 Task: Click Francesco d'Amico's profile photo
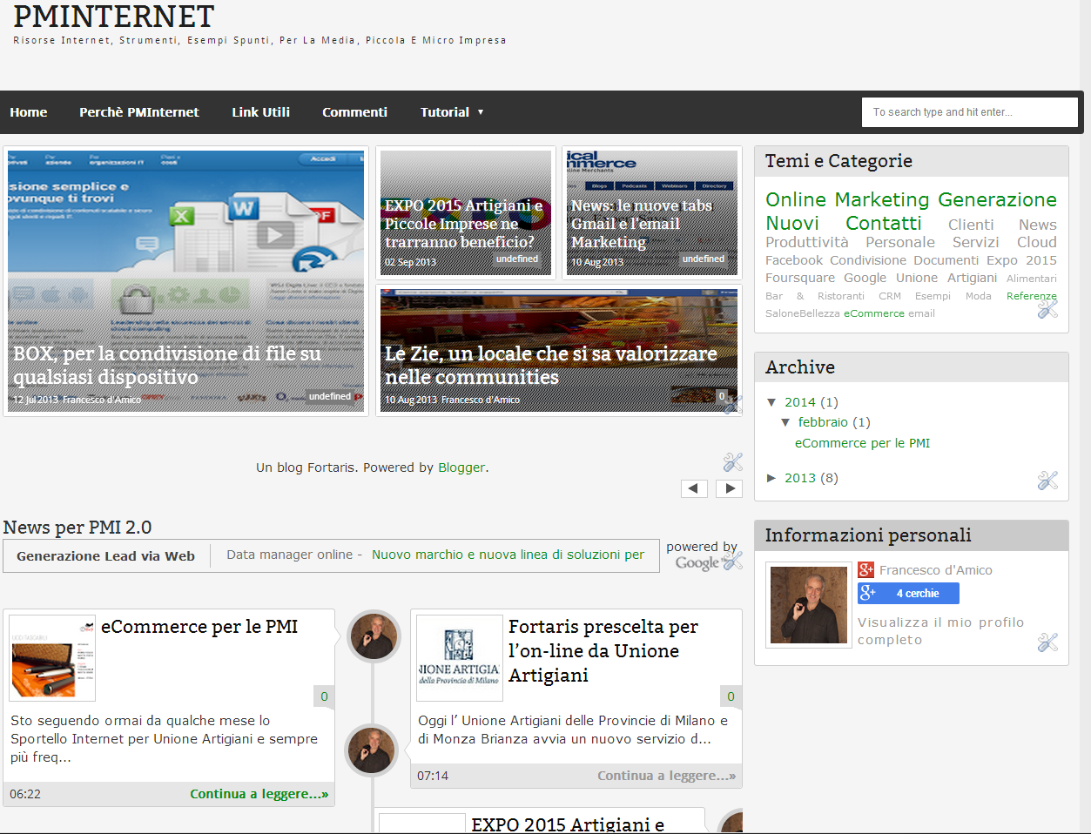(809, 605)
